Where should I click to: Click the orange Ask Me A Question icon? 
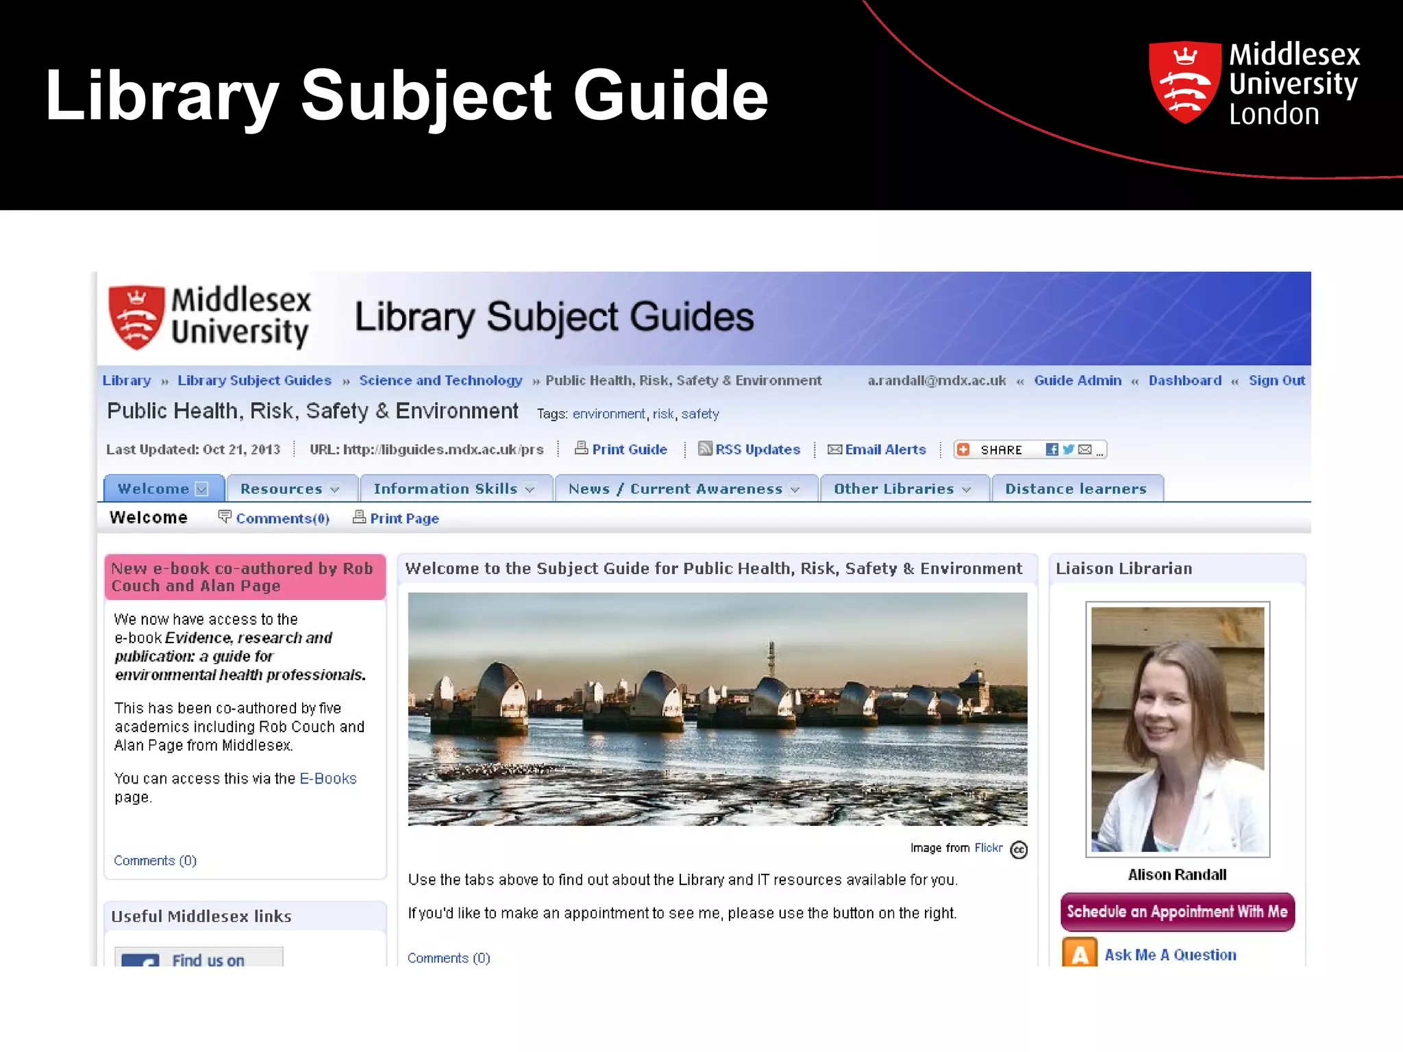[x=1080, y=953]
